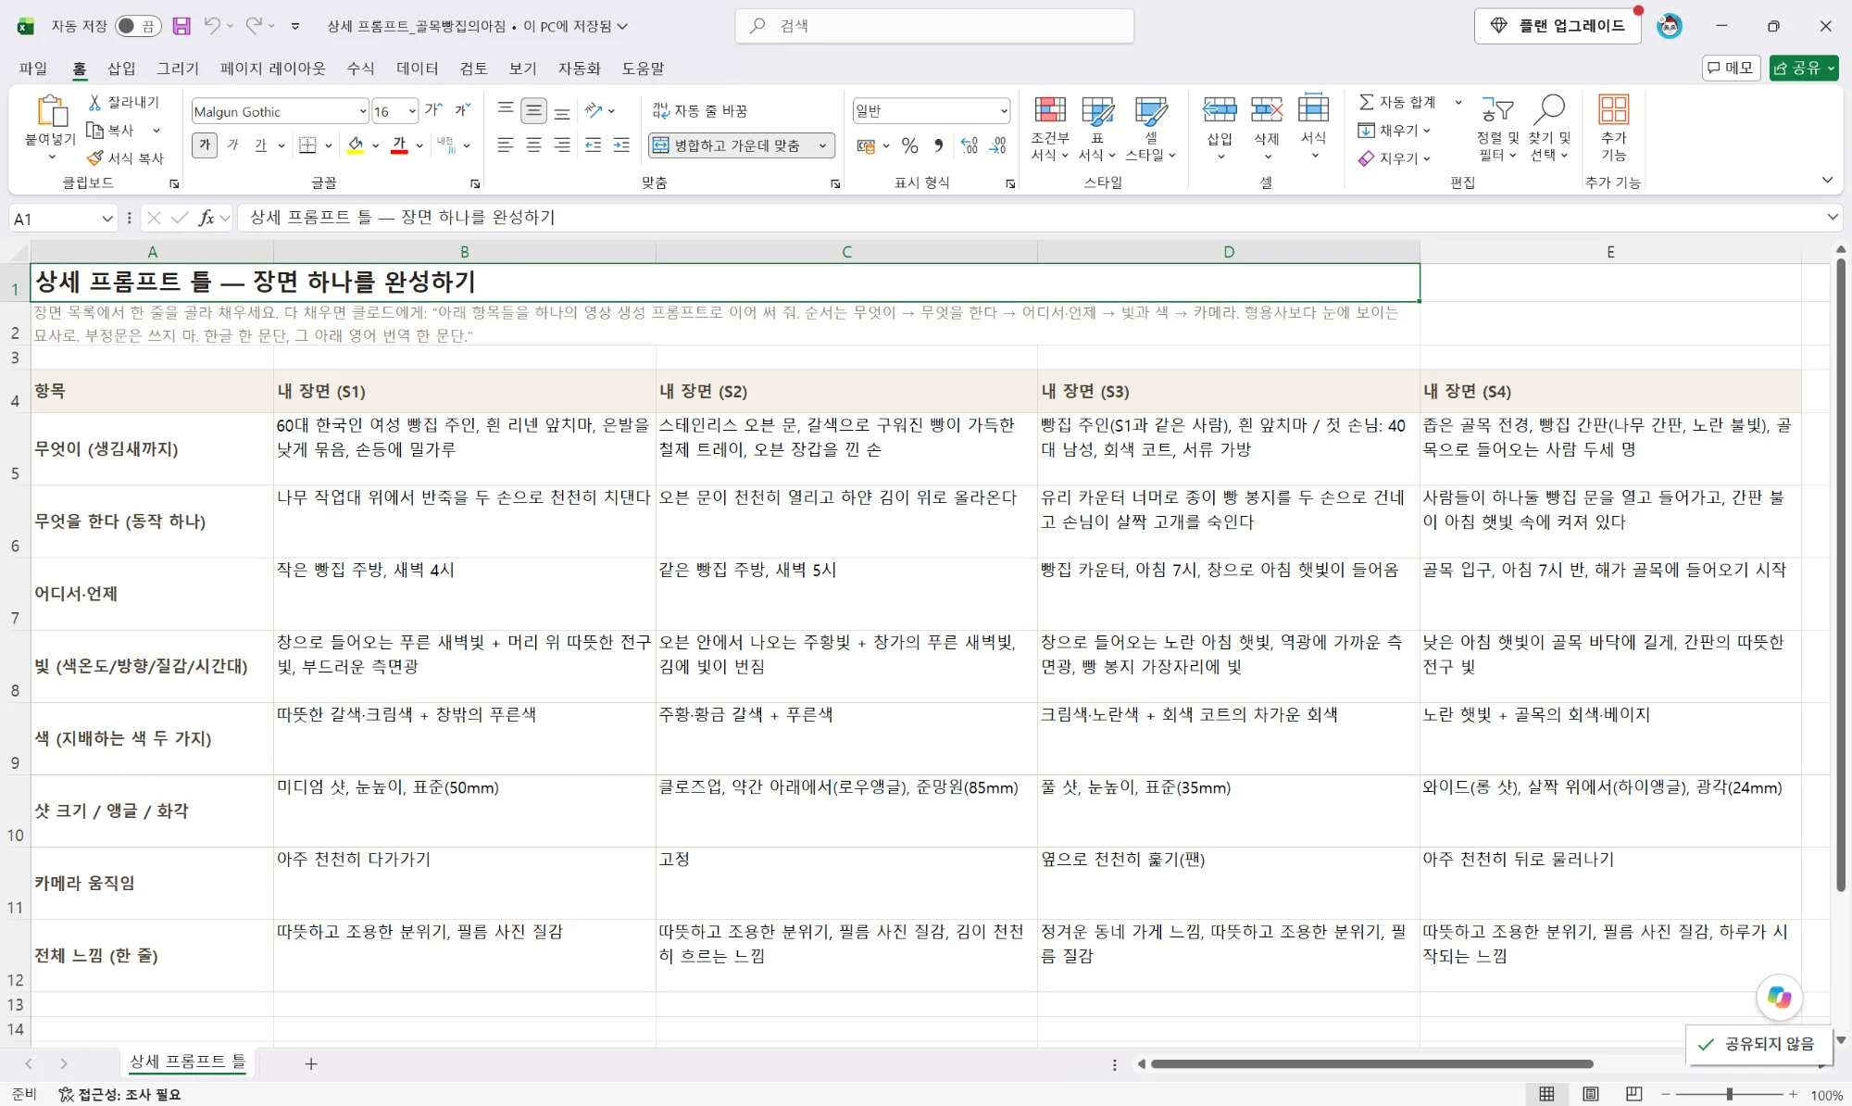Open the Malgun Gothic font dropdown
The width and height of the screenshot is (1852, 1106).
click(x=362, y=111)
